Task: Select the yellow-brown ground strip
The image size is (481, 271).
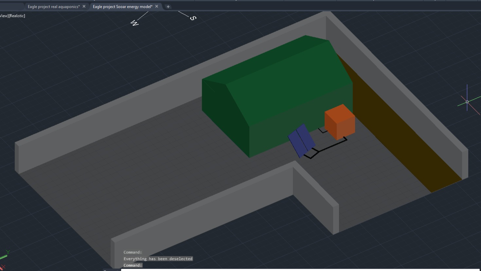Action: tap(402, 131)
